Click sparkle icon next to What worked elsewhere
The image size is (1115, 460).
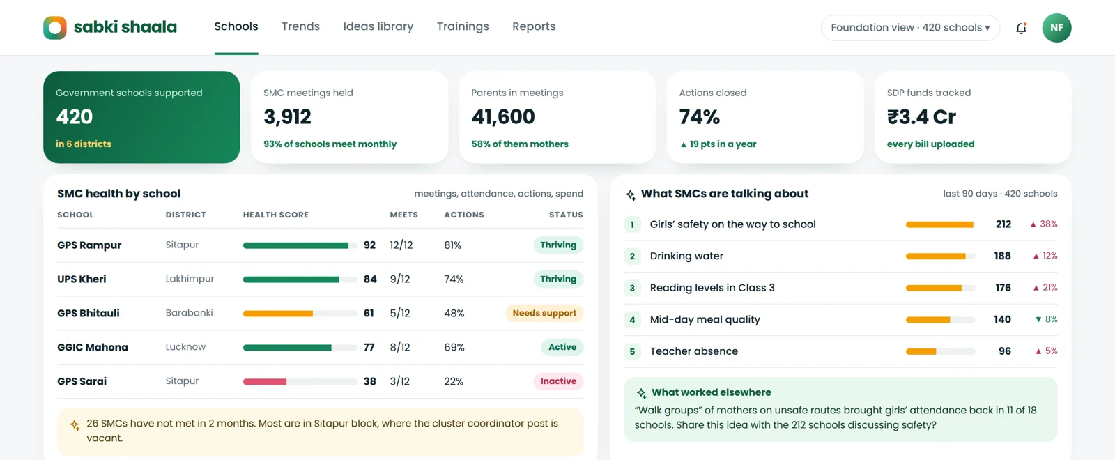pos(641,393)
